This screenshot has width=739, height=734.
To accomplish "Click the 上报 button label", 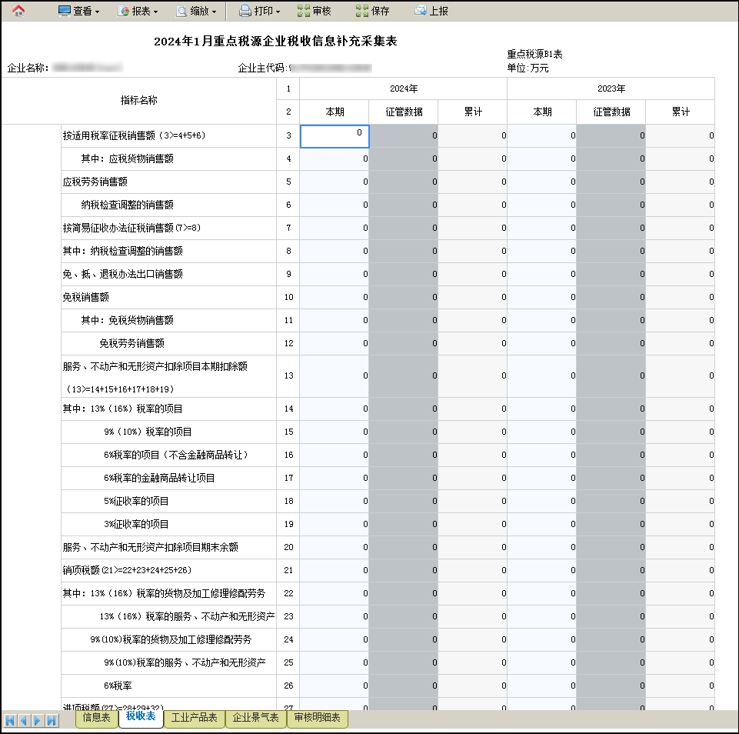I will coord(439,11).
